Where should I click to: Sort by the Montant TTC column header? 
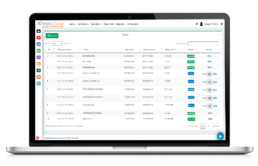170,49
